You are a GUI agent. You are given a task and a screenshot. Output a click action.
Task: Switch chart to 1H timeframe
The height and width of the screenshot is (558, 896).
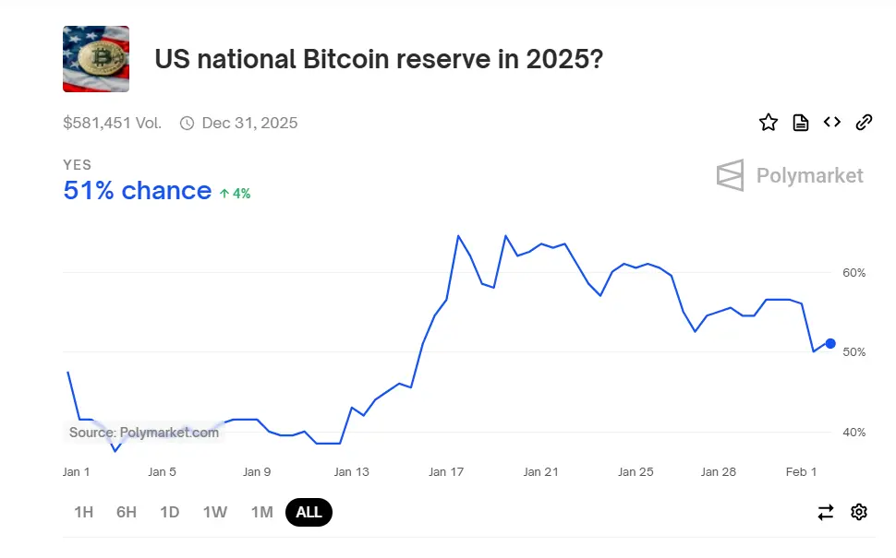click(83, 512)
